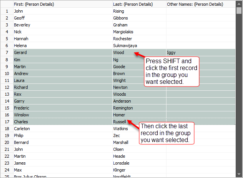
Task: Click the first name cell Winslow
Action: 22,115
